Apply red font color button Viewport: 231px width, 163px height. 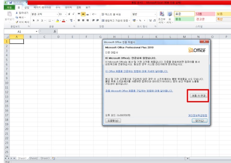(63, 21)
